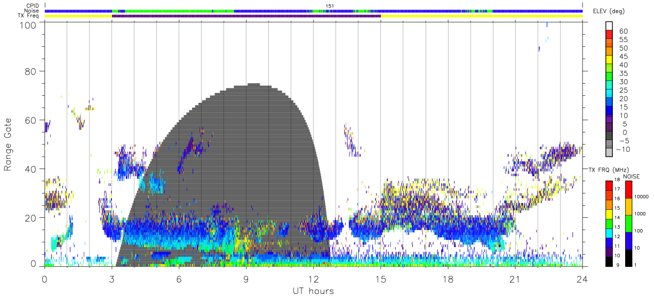655x302 pixels.
Task: Click x-axis tick label '24'
Action: pos(582,279)
